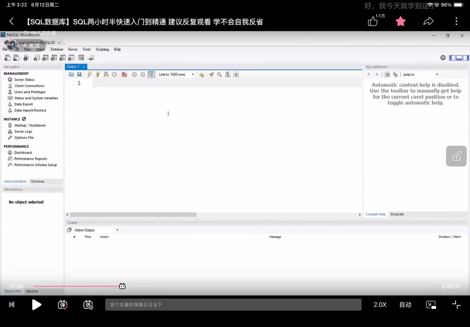Open Users and Privileges
Viewport: 470px width, 327px height.
[30, 92]
